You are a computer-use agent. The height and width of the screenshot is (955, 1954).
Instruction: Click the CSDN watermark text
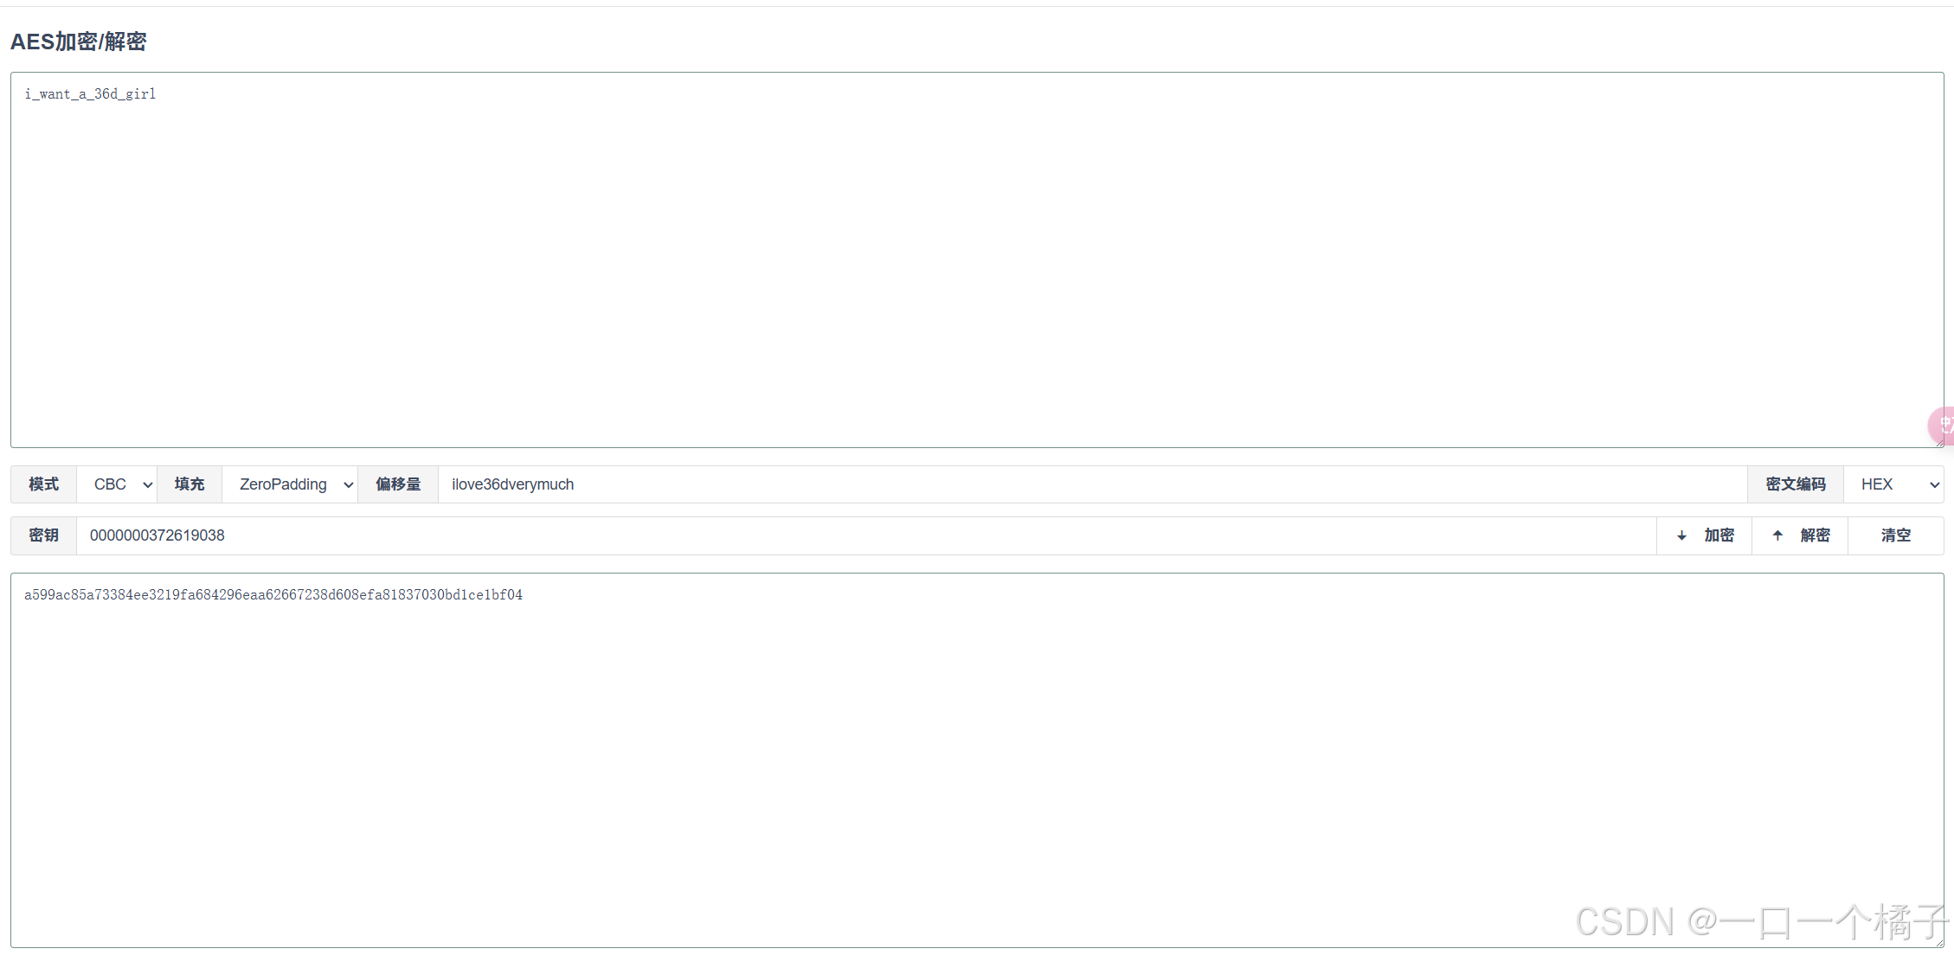point(1760,922)
